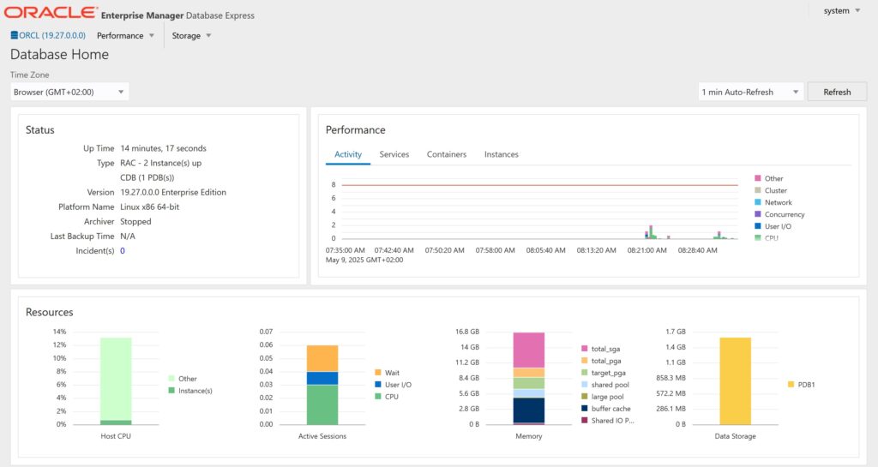Click the Data Storage chart label
This screenshot has width=878, height=467.
[x=735, y=436]
